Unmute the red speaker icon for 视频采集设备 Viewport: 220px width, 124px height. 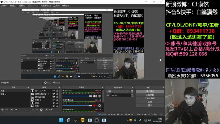95,106
